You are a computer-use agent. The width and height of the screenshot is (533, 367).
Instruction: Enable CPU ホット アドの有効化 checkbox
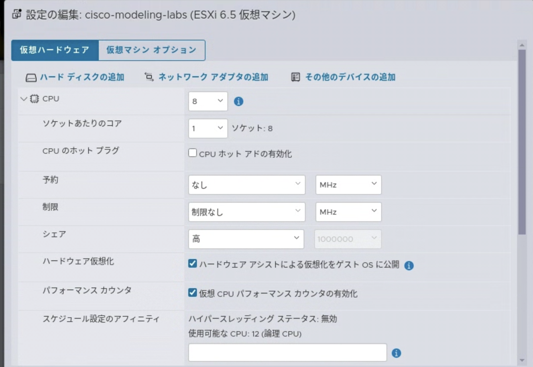[x=192, y=153]
